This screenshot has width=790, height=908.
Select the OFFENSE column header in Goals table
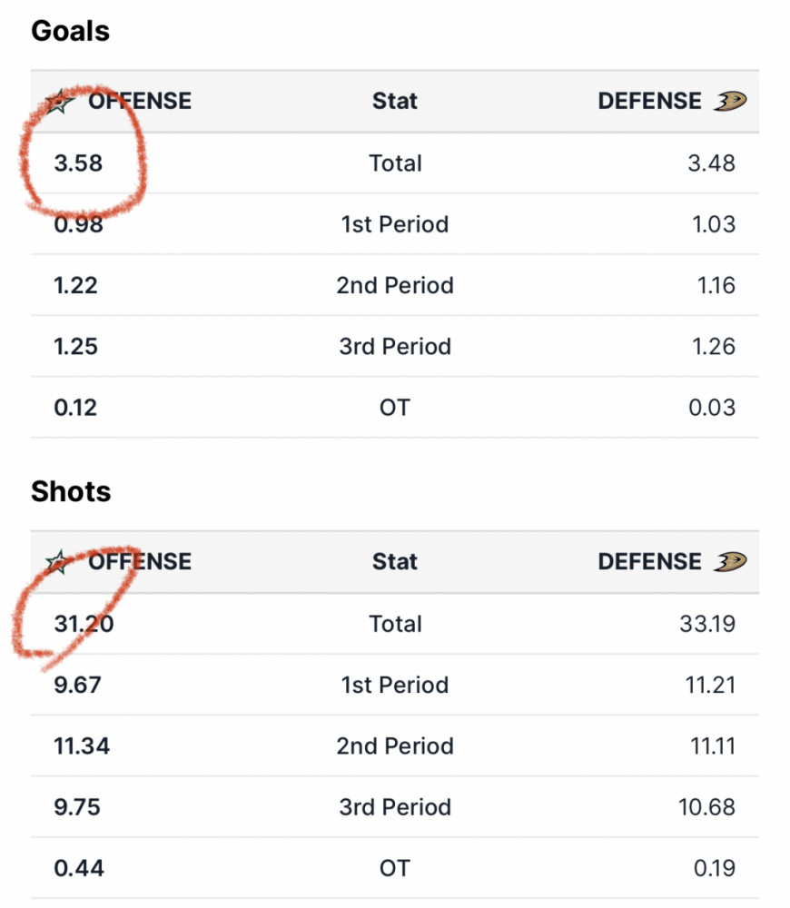[x=140, y=102]
